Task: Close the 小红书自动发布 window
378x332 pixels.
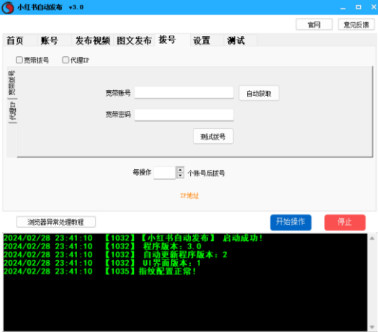Action: coord(374,7)
